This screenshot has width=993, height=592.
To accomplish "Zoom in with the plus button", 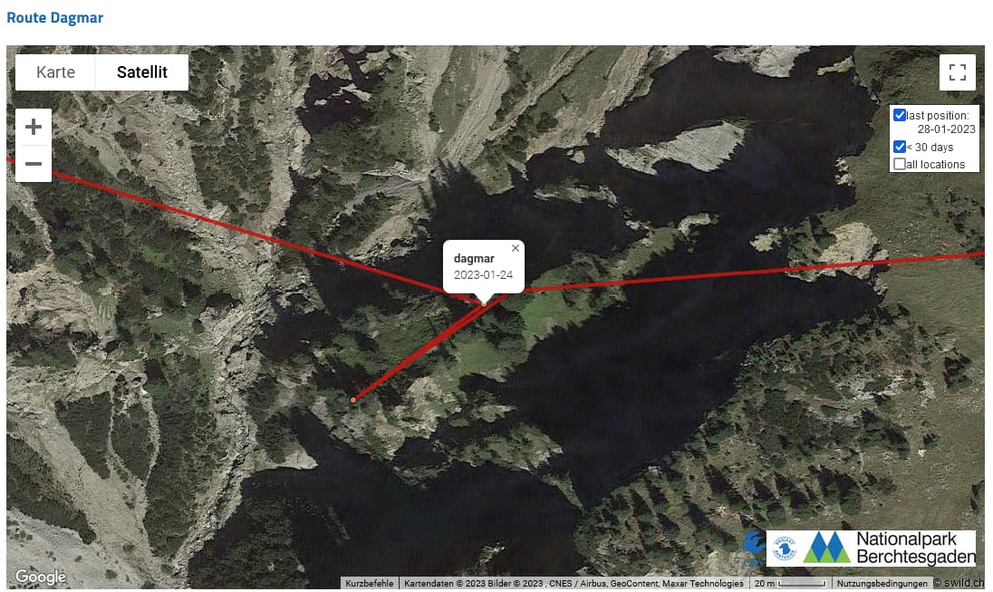I will pyautogui.click(x=34, y=127).
